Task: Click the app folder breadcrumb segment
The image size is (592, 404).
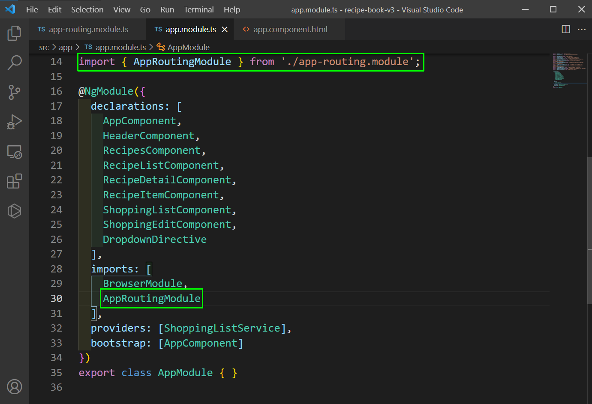Action: 66,47
